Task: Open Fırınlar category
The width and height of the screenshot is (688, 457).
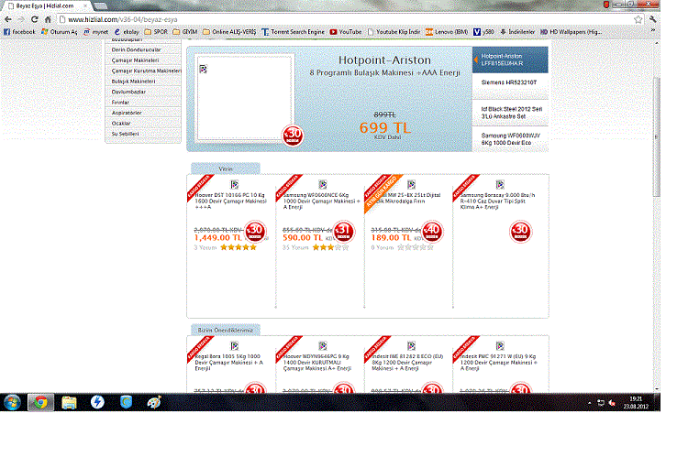Action: click(143, 103)
